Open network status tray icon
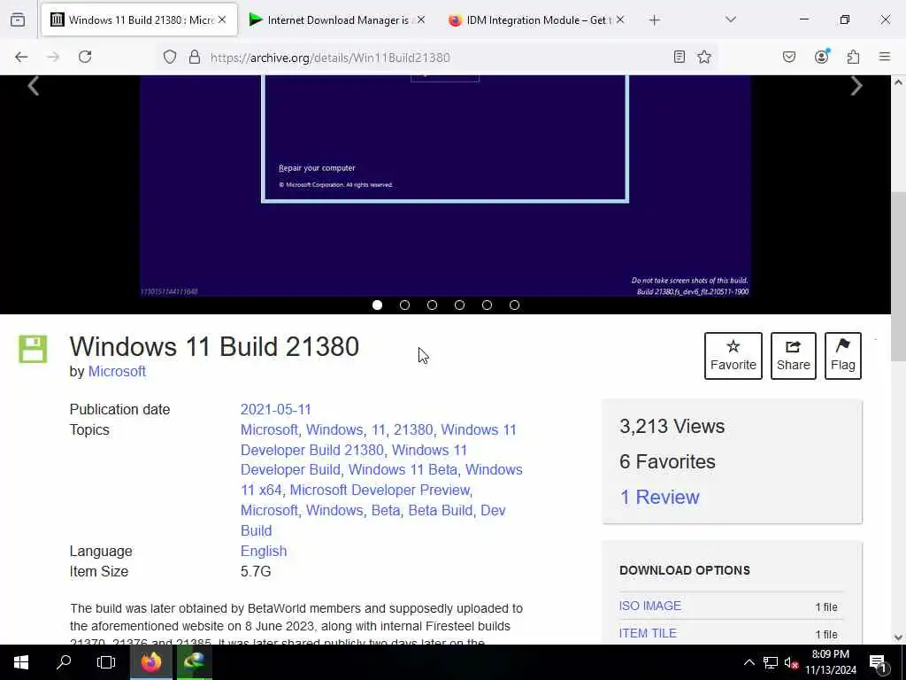Viewport: 906px width, 680px height. coord(771,662)
